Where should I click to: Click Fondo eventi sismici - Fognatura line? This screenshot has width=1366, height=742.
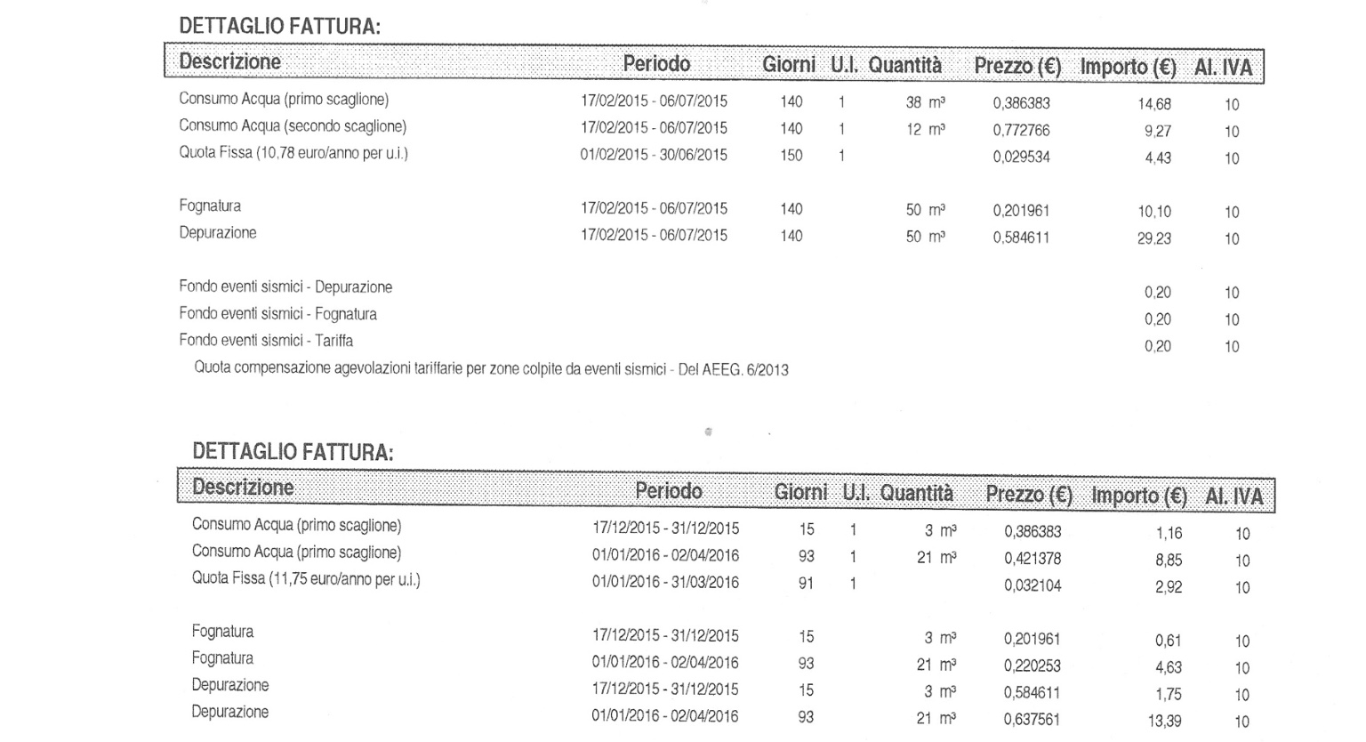pyautogui.click(x=277, y=314)
